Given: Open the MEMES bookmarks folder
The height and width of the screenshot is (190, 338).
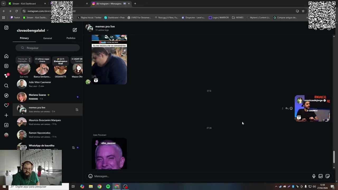Looking at the screenshot, I should 238,18.
